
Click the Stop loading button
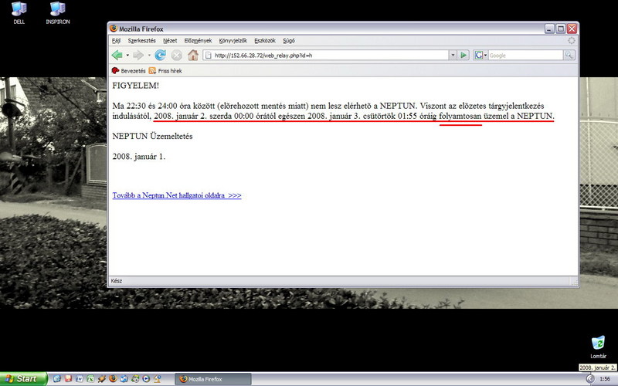click(177, 56)
